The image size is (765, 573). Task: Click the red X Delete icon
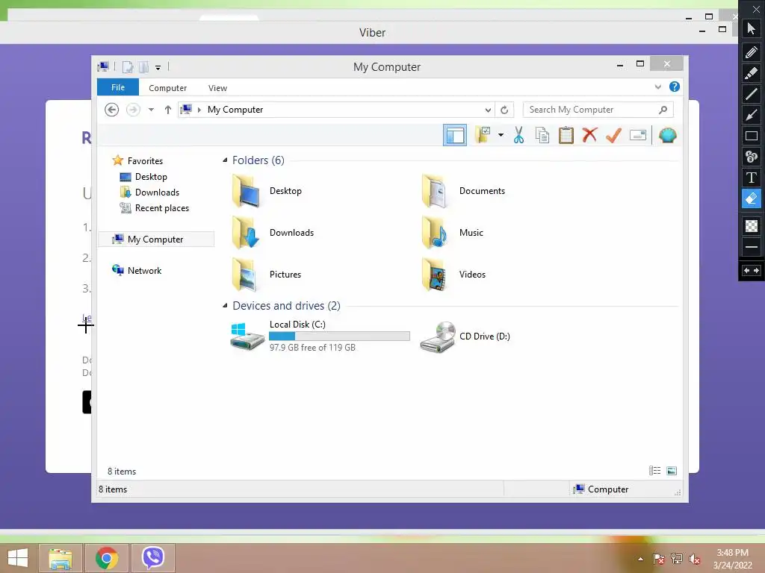[x=590, y=135]
